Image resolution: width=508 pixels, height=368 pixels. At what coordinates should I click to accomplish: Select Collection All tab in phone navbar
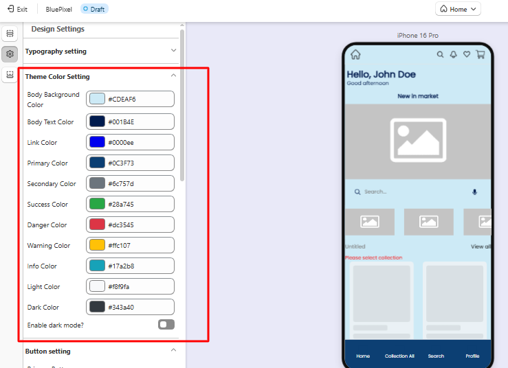coord(399,356)
